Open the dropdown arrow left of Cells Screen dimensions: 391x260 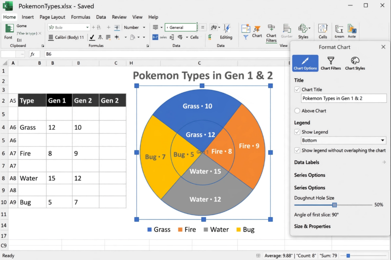[x=187, y=37]
